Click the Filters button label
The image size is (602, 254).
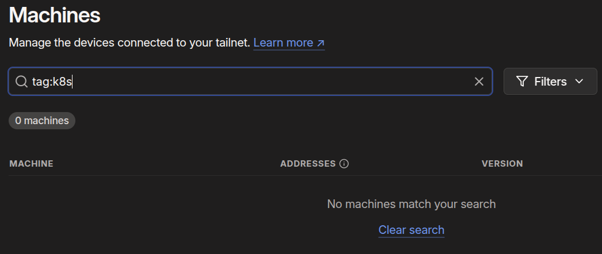(550, 82)
